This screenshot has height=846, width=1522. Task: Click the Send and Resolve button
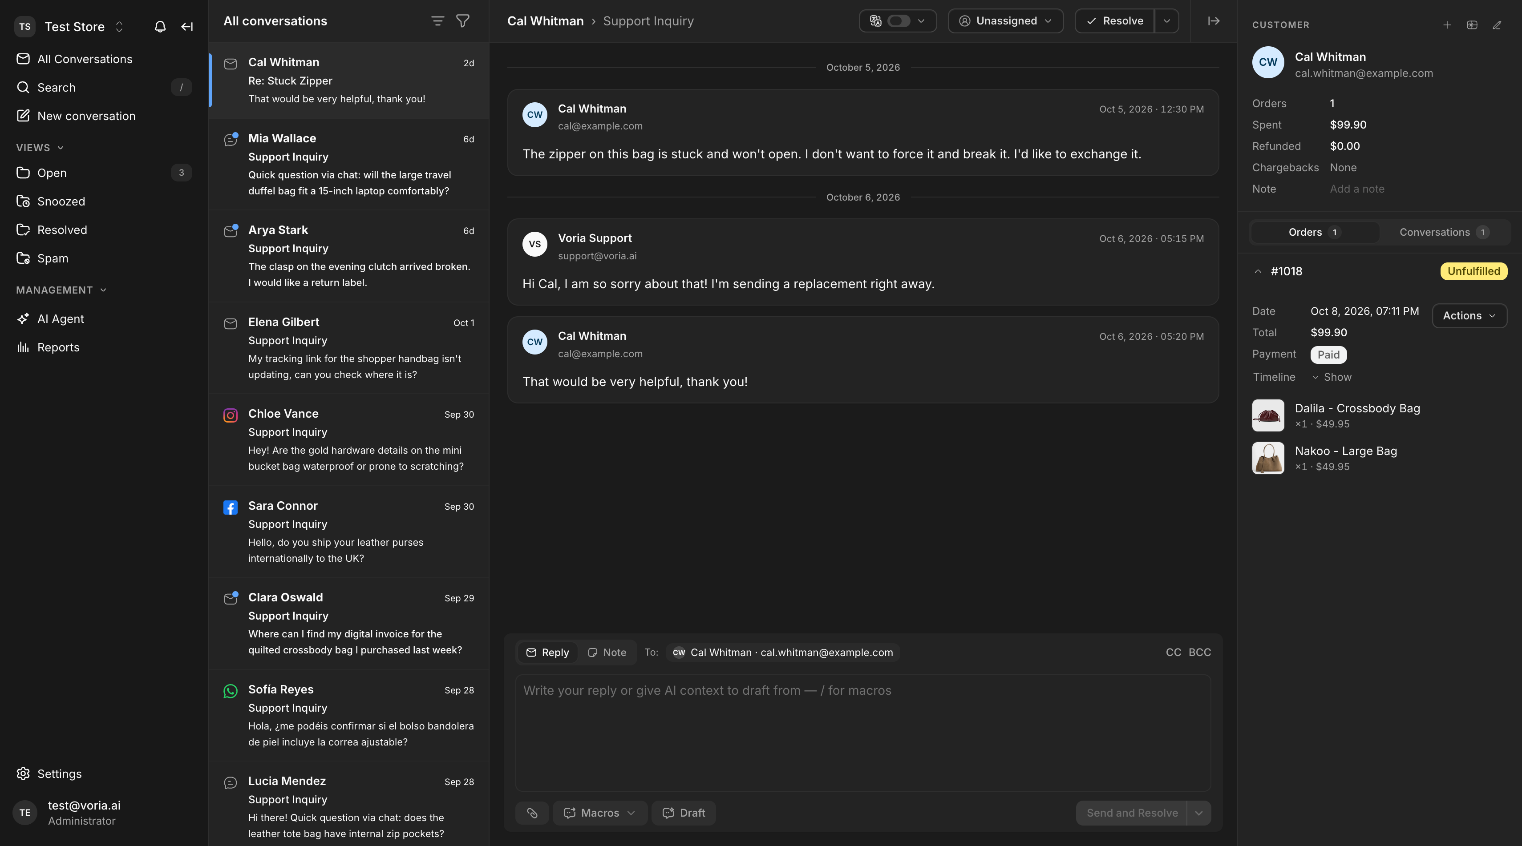(x=1131, y=813)
